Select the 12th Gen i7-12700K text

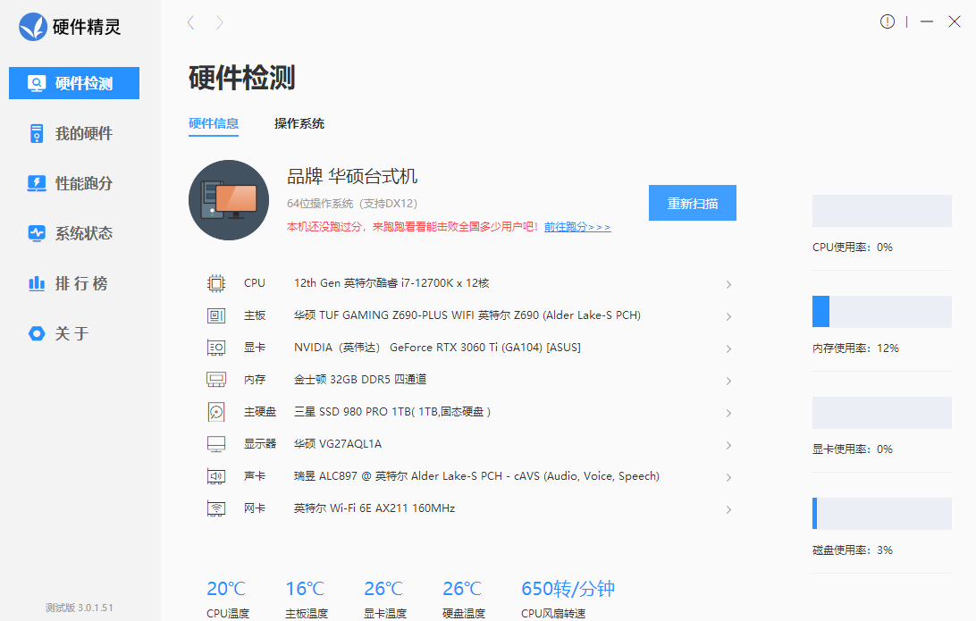point(391,283)
